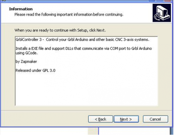Screen dimensions: 174x135
Task: Click the white header panel background
Action: [x=81, y=20]
